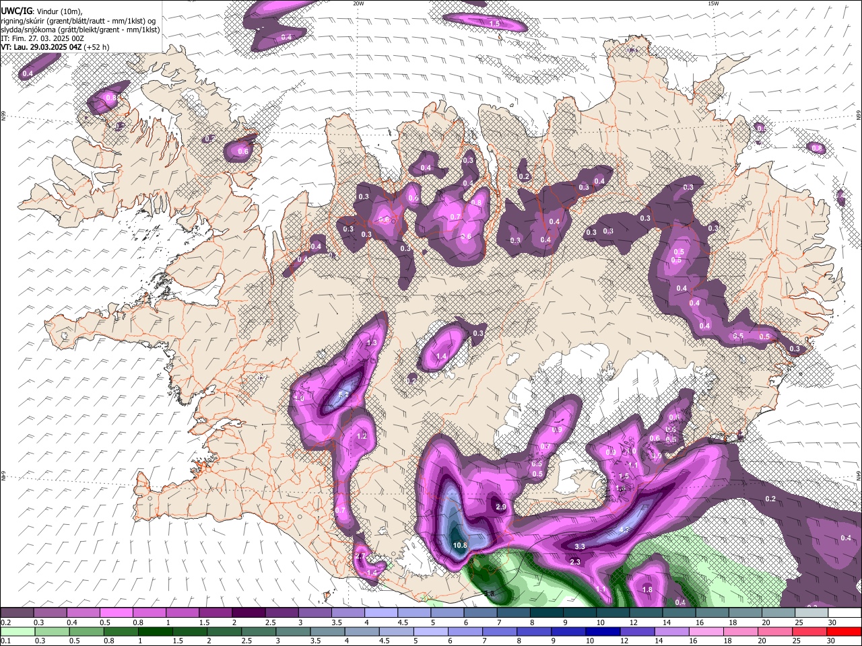This screenshot has width=862, height=646.
Task: Click the 'Vindur (10m)' header label
Action: pos(58,11)
